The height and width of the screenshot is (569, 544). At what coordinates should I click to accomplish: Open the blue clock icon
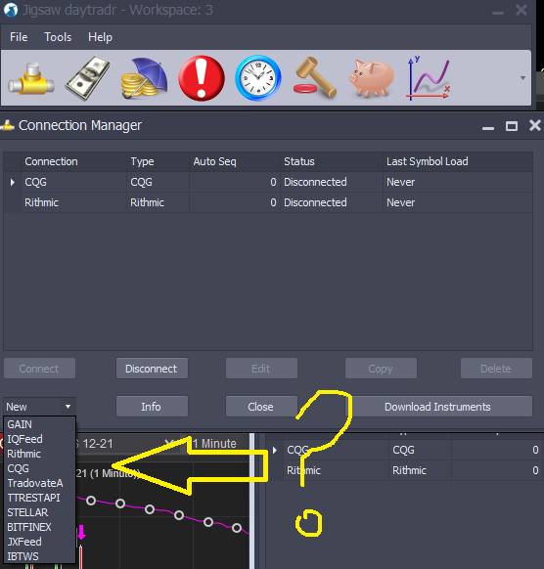(x=258, y=78)
